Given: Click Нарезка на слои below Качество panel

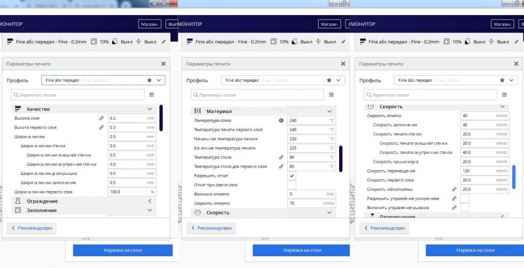Looking at the screenshot, I should coord(123,251).
